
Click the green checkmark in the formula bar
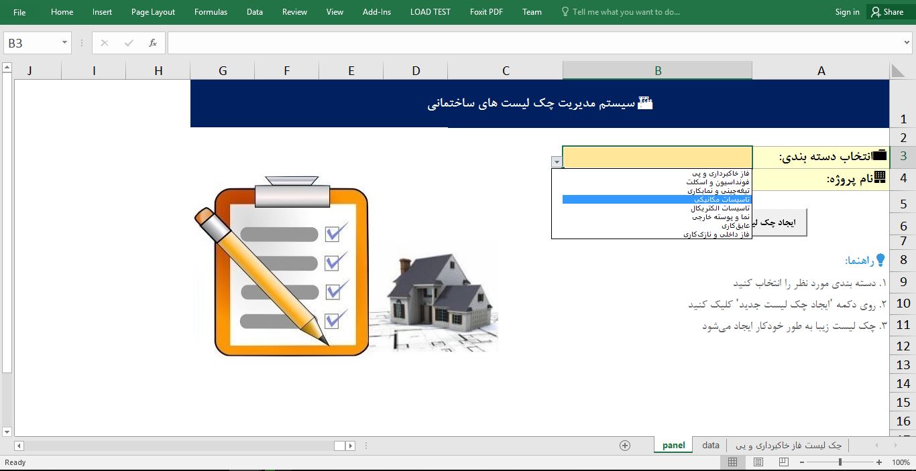coord(127,42)
